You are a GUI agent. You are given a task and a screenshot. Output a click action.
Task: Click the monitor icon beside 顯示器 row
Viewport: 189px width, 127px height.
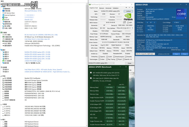[3, 63]
